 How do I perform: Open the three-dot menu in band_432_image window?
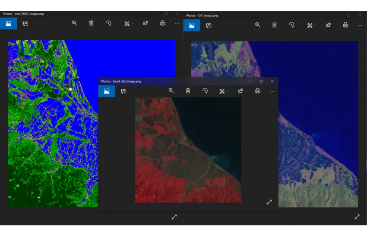coord(272,91)
